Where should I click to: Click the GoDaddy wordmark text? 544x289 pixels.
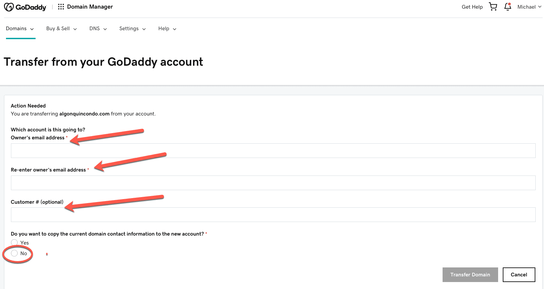(31, 7)
